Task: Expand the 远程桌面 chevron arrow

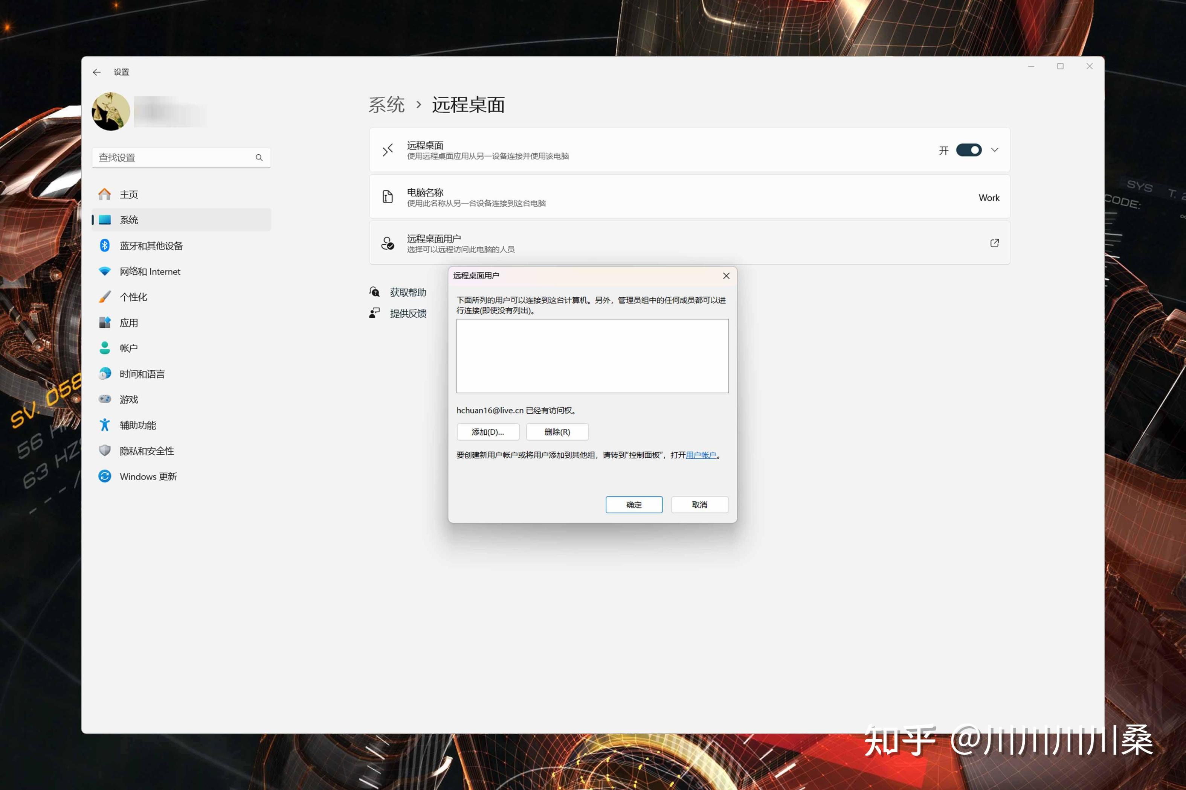Action: click(994, 150)
